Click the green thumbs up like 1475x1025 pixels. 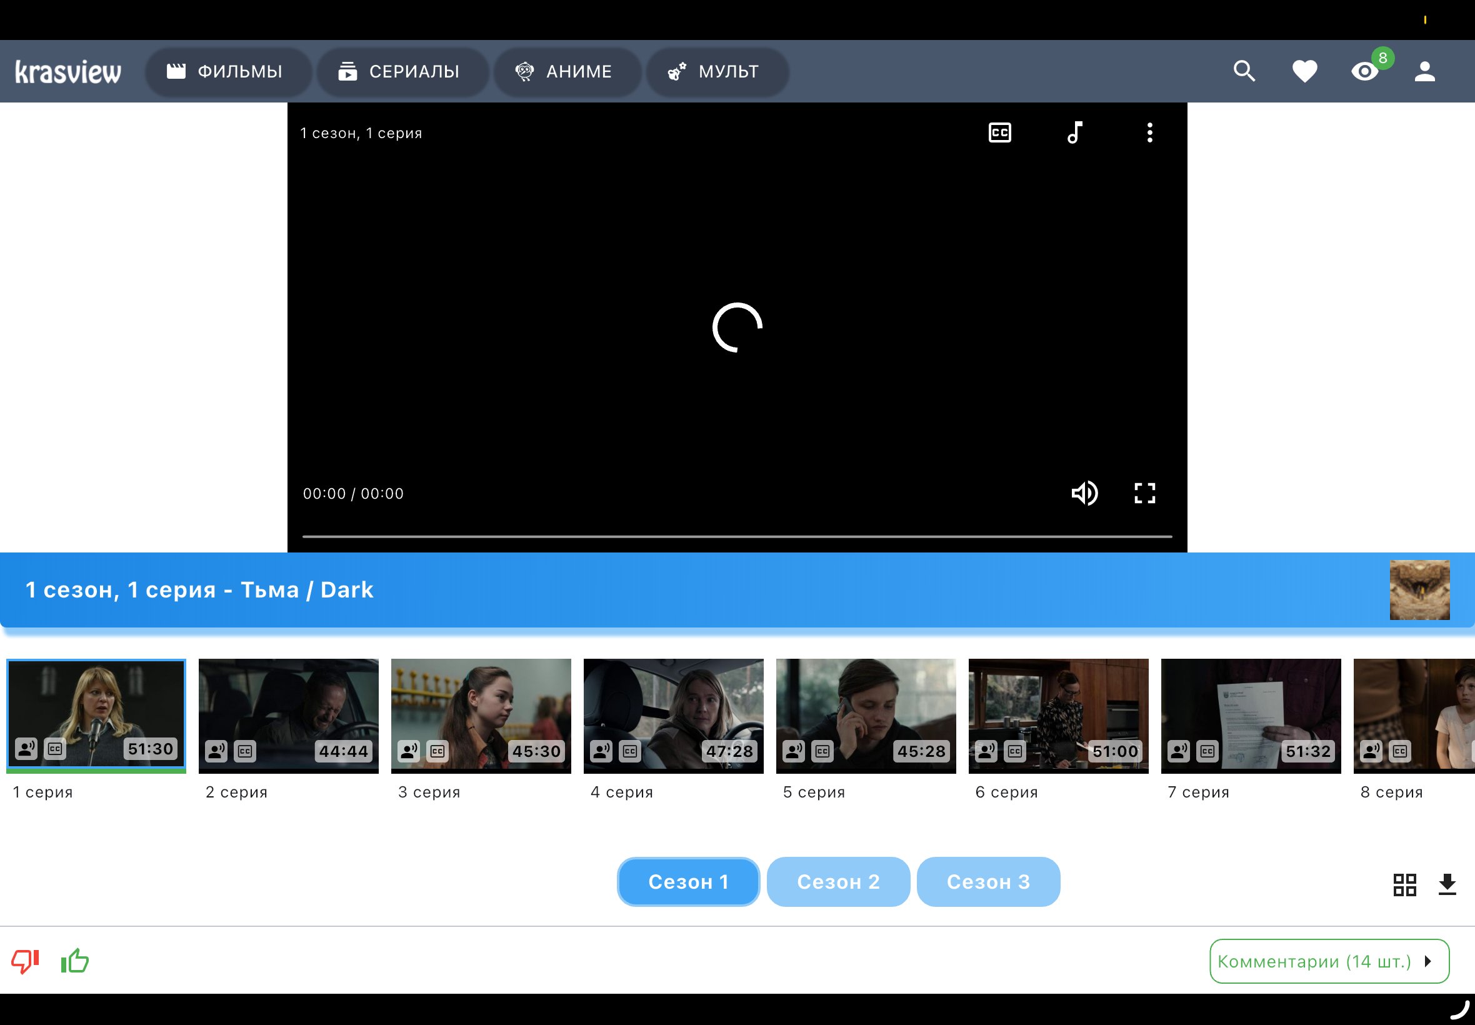(75, 961)
